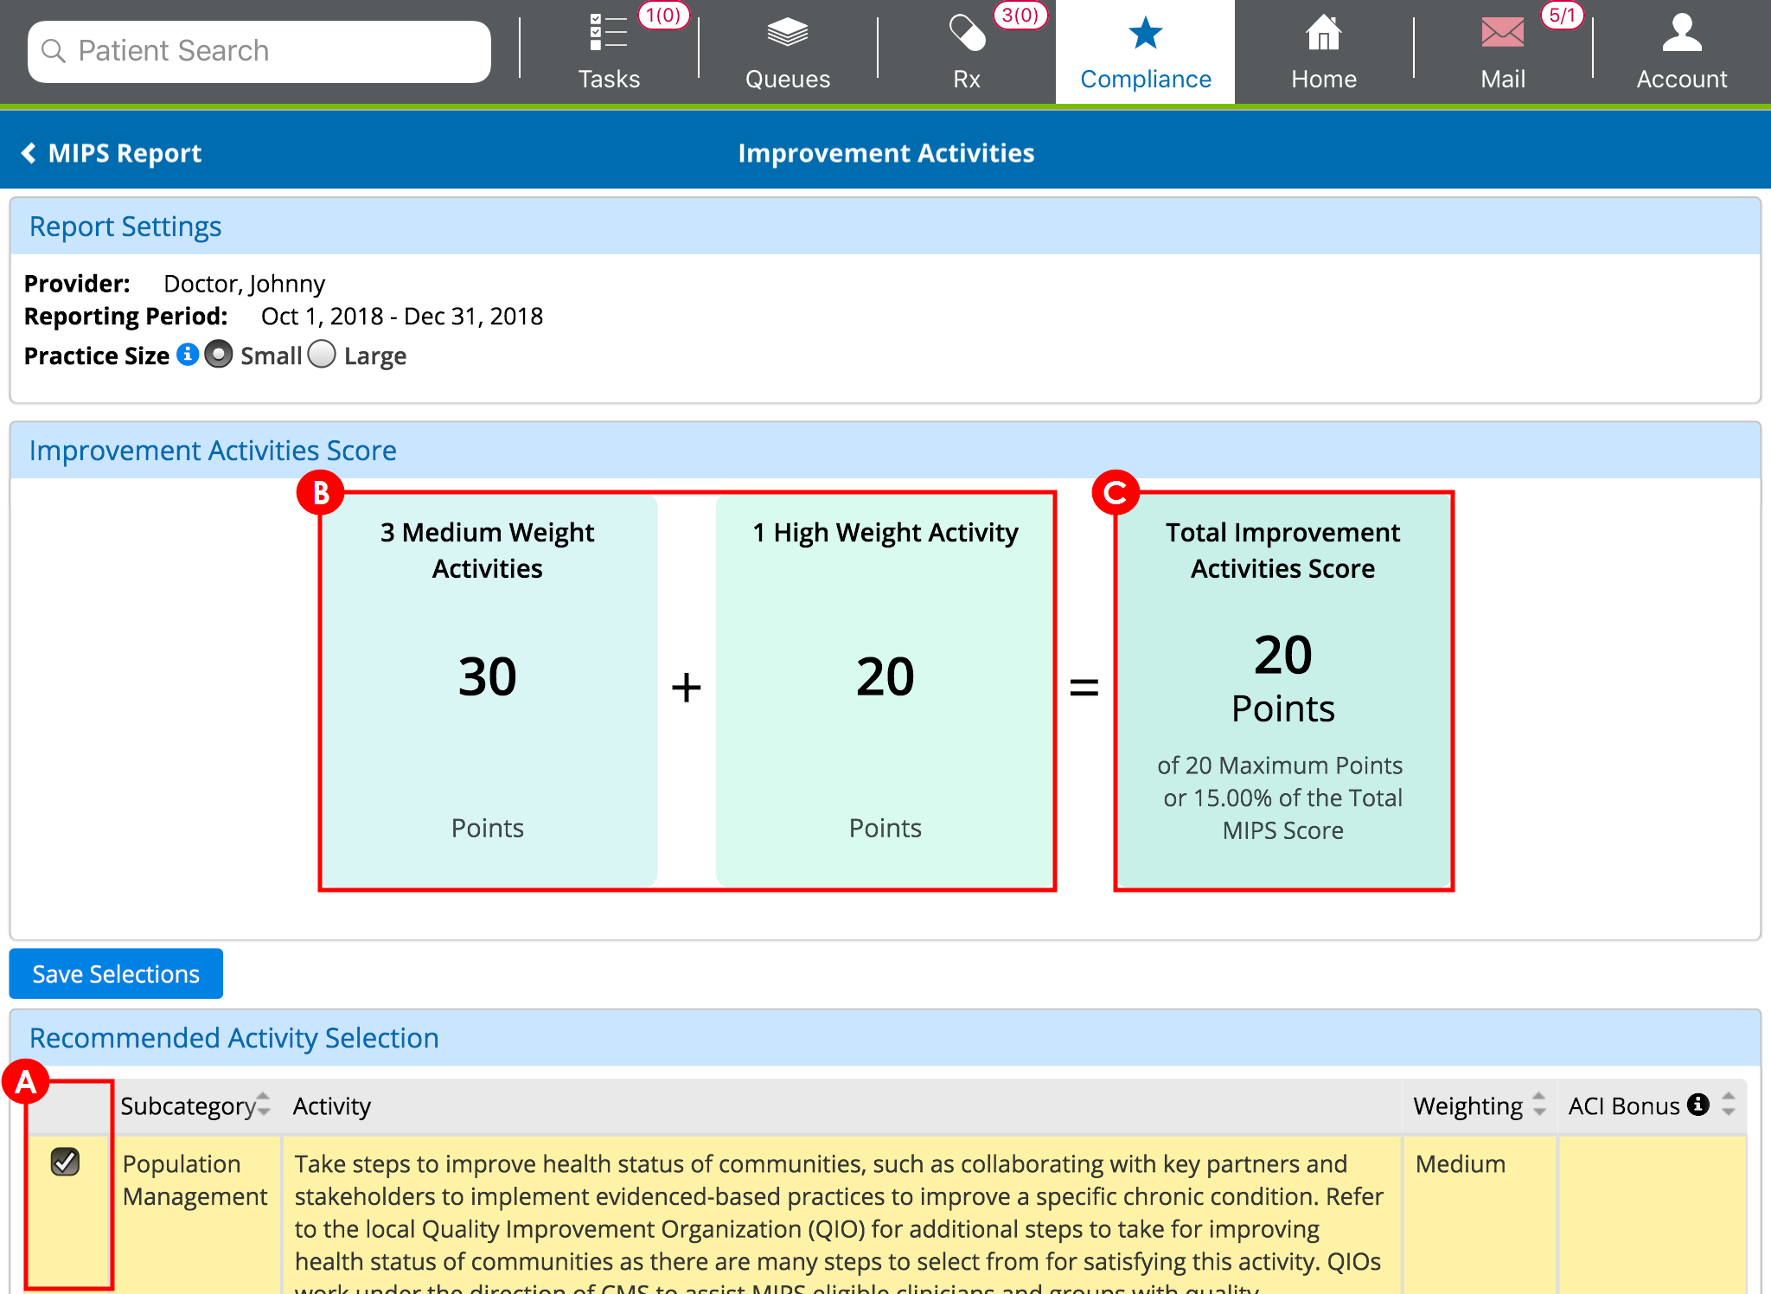1771x1294 pixels.
Task: Click the Practice Size info icon
Action: [188, 355]
